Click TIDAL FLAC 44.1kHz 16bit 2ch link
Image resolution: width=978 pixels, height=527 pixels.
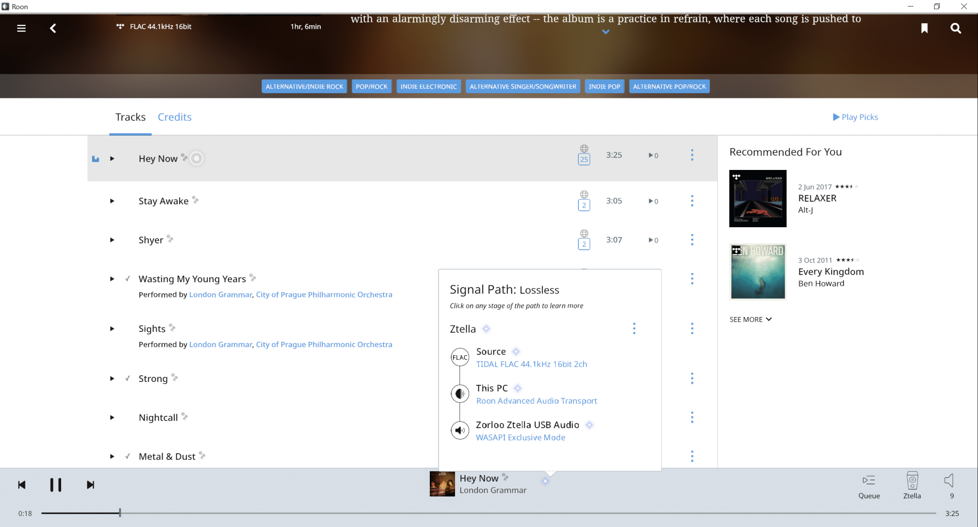pyautogui.click(x=532, y=364)
